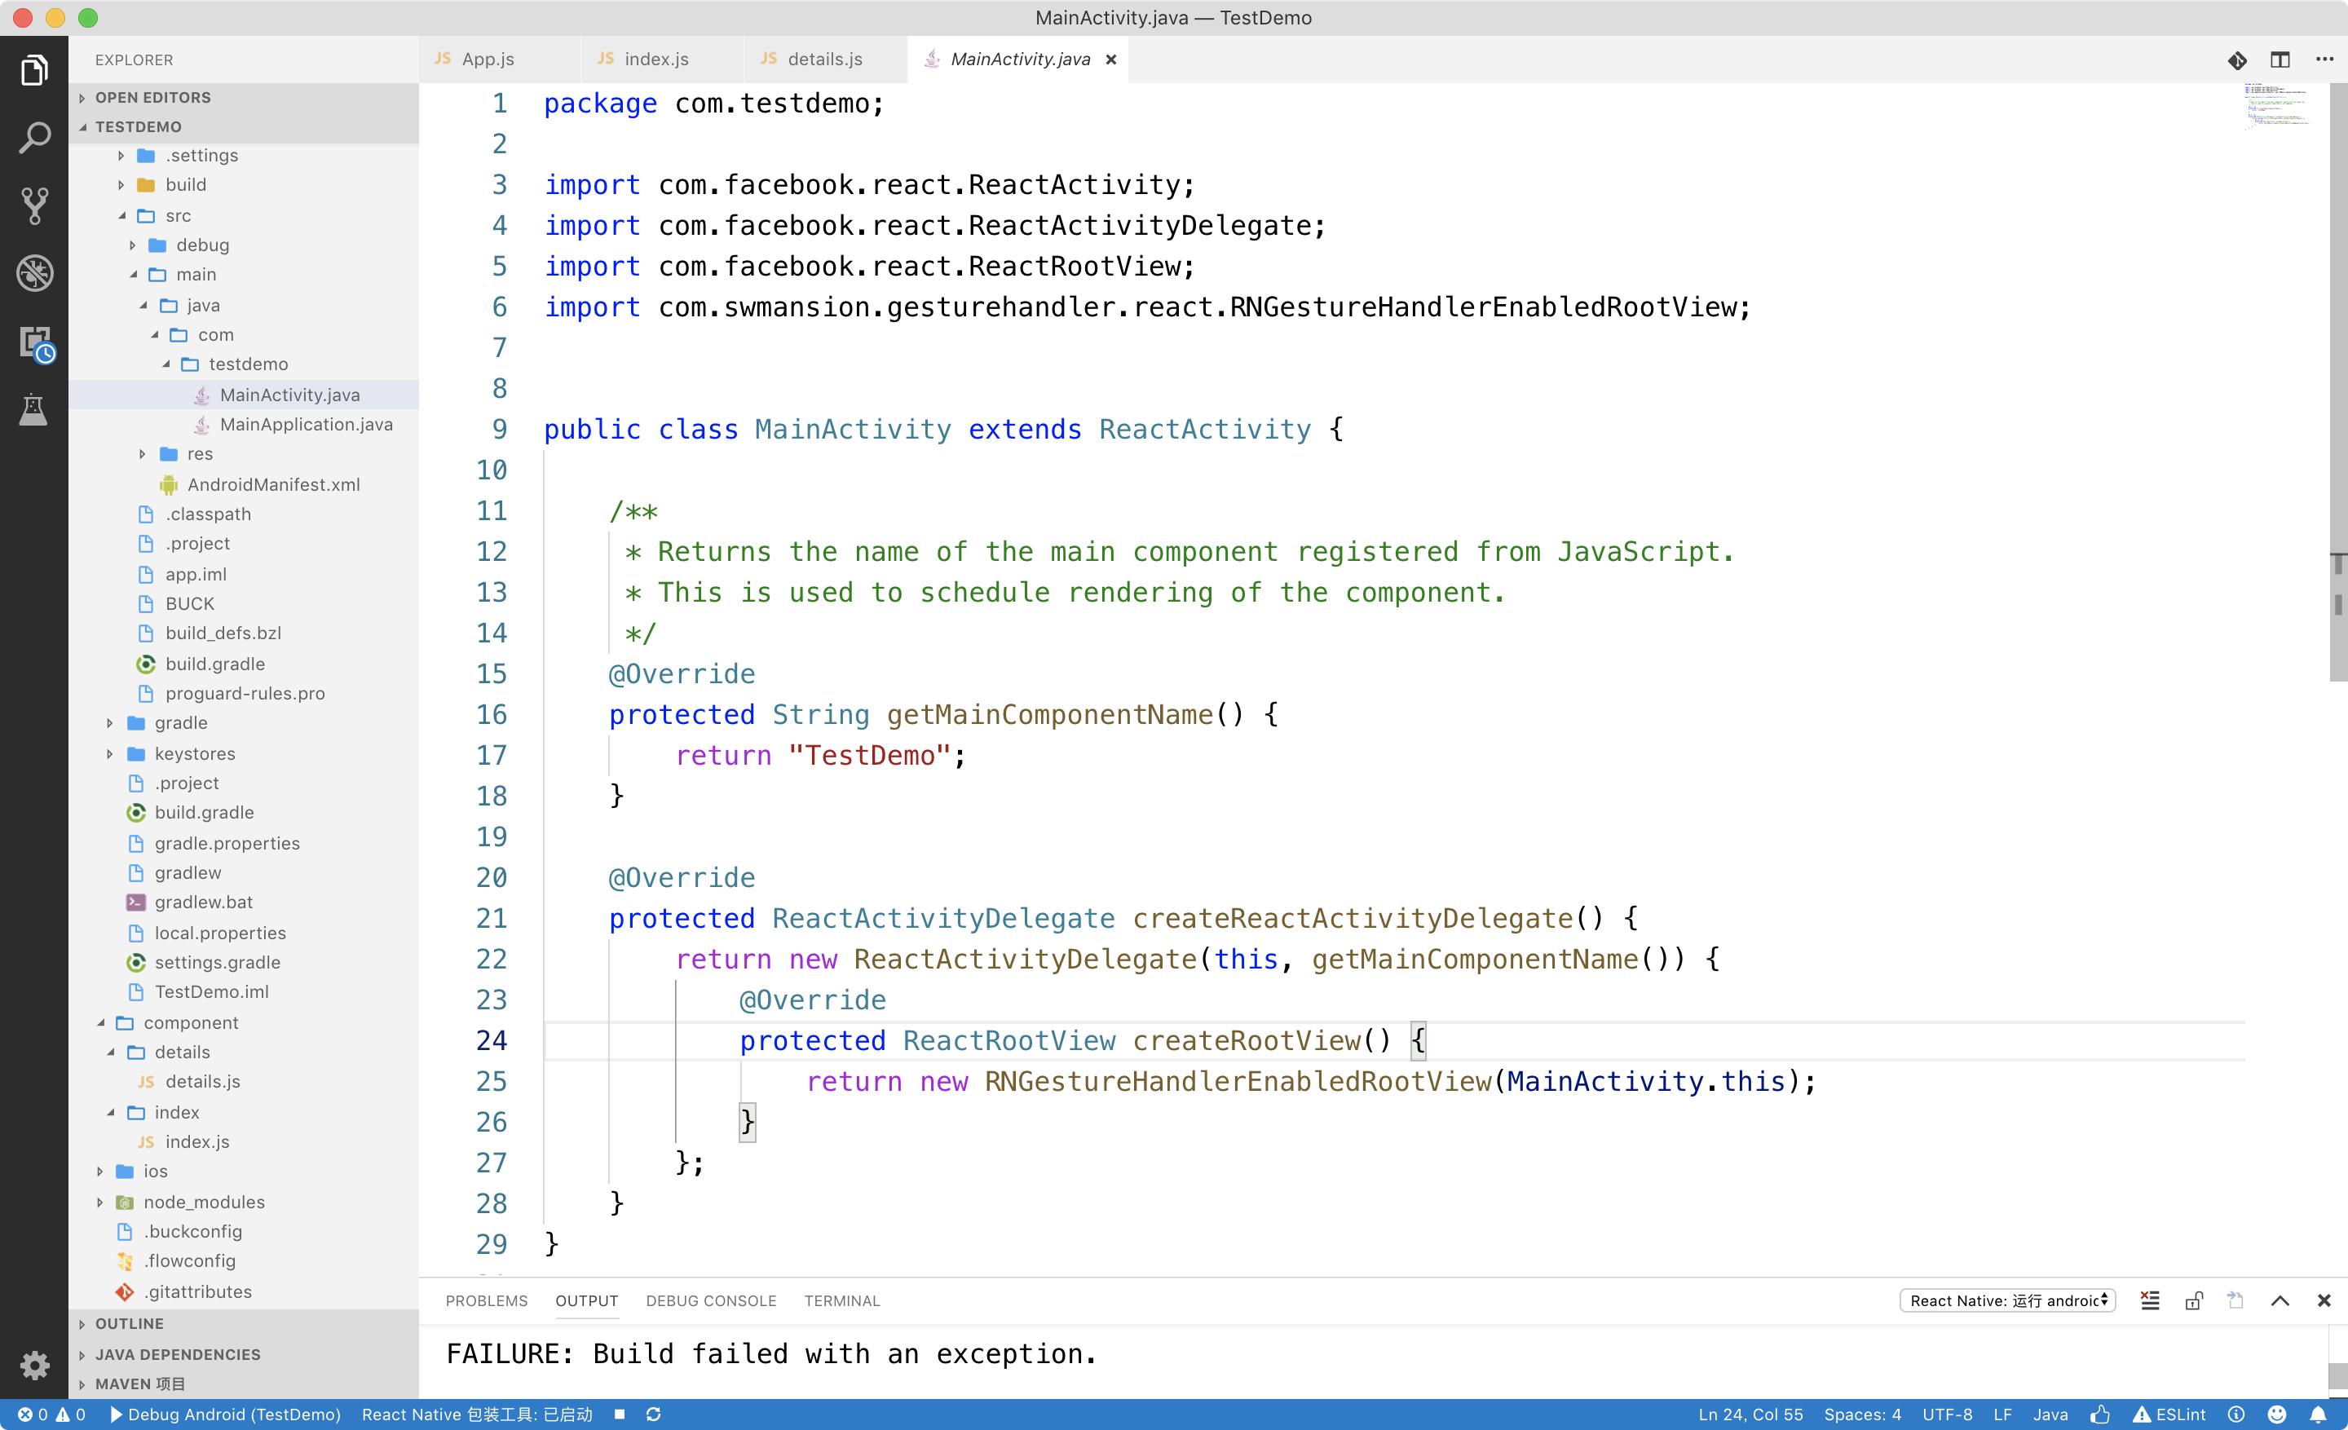Click the editor vertical scrollbar
2348x1430 pixels.
point(2337,381)
